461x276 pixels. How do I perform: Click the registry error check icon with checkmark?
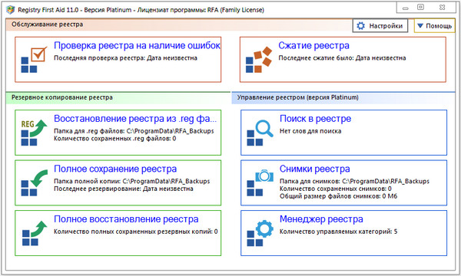pos(34,60)
